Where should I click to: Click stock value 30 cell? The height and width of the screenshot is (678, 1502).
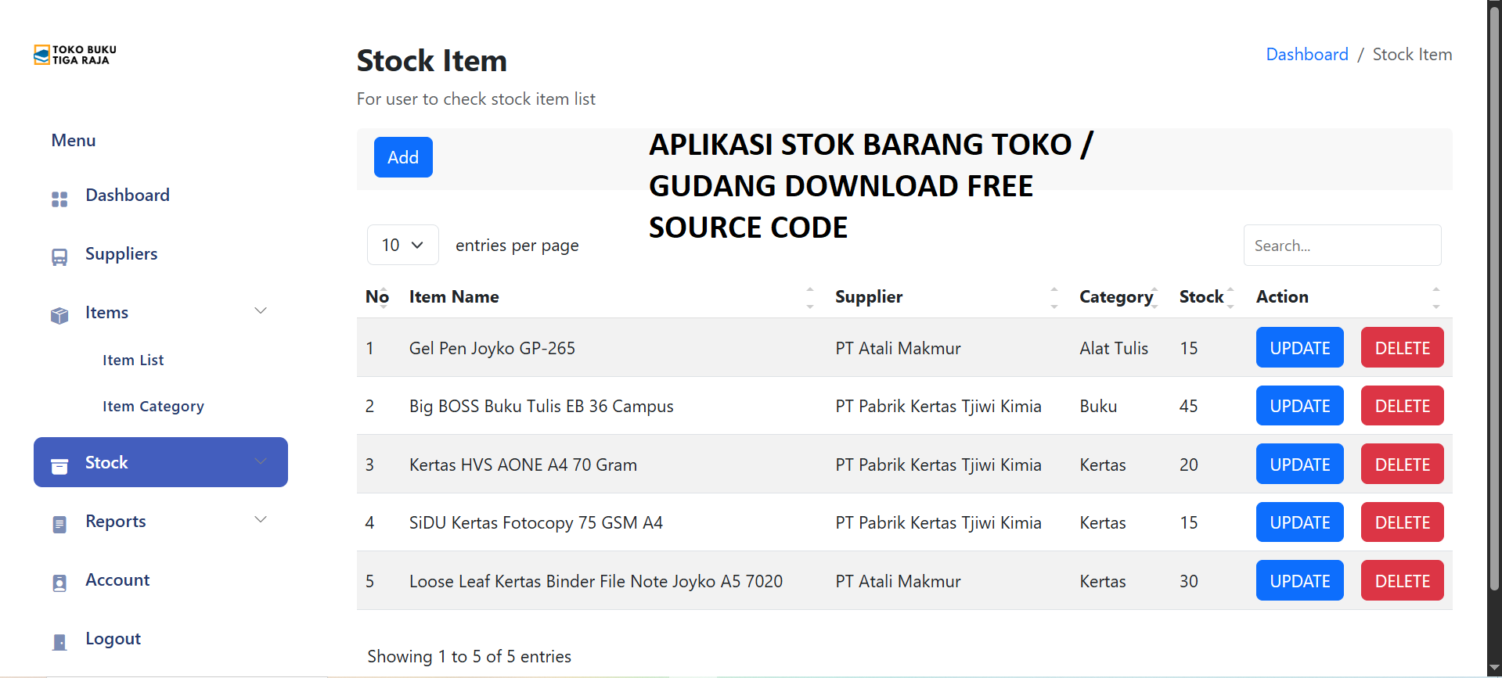1189,581
